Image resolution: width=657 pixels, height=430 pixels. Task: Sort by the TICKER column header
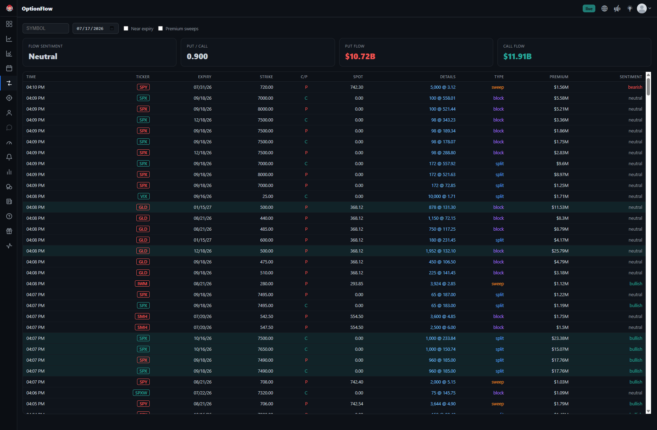(x=143, y=77)
